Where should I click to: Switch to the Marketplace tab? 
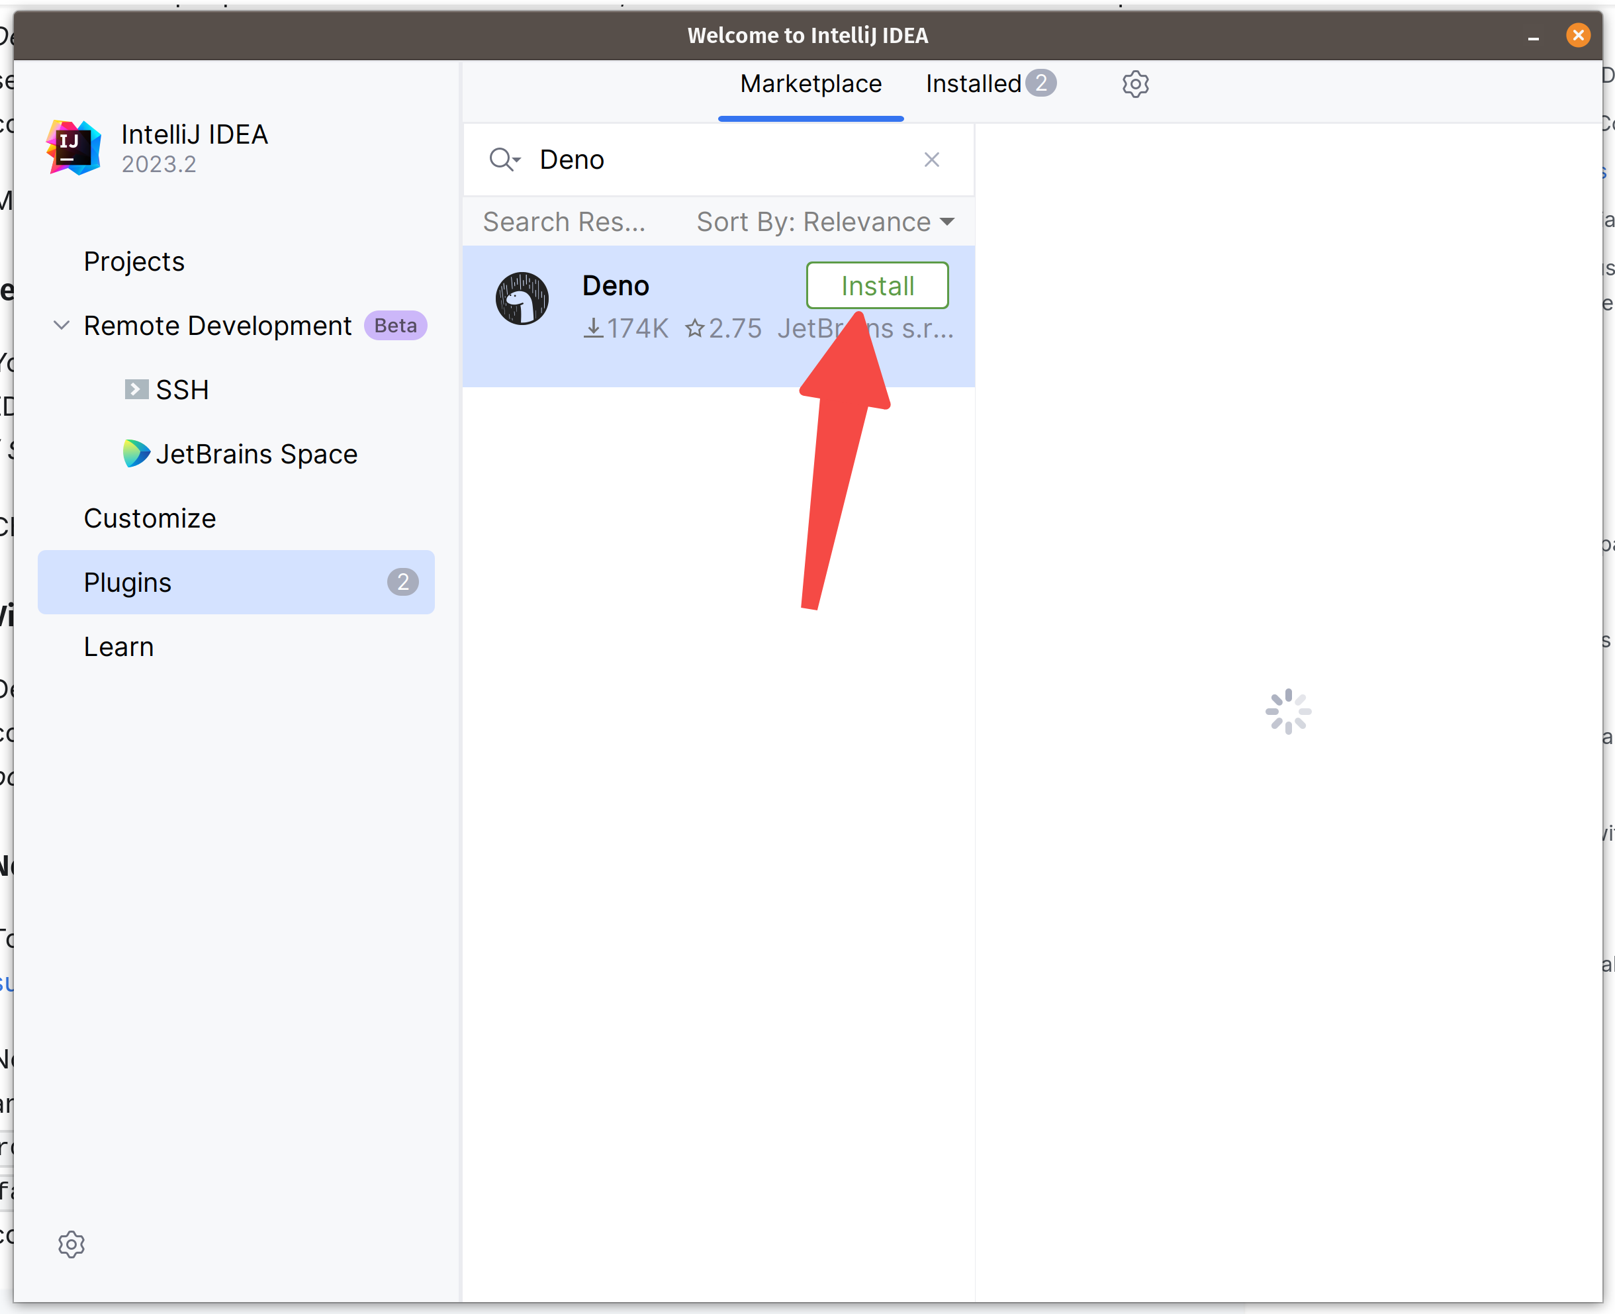tap(811, 84)
